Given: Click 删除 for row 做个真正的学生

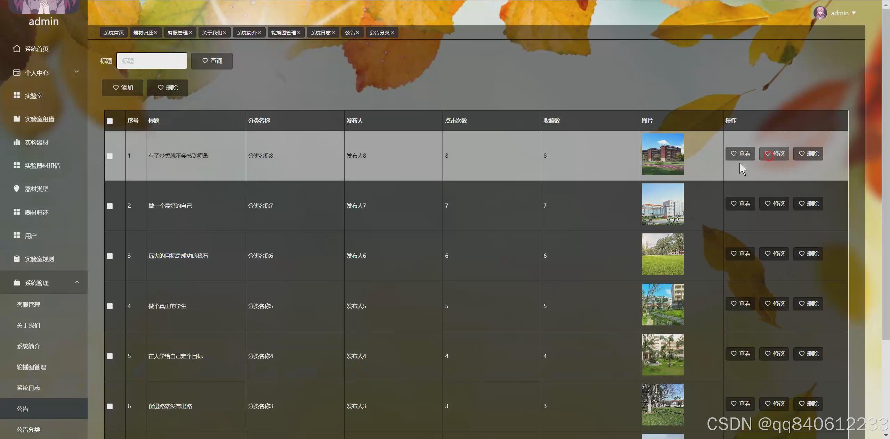Looking at the screenshot, I should 808,304.
